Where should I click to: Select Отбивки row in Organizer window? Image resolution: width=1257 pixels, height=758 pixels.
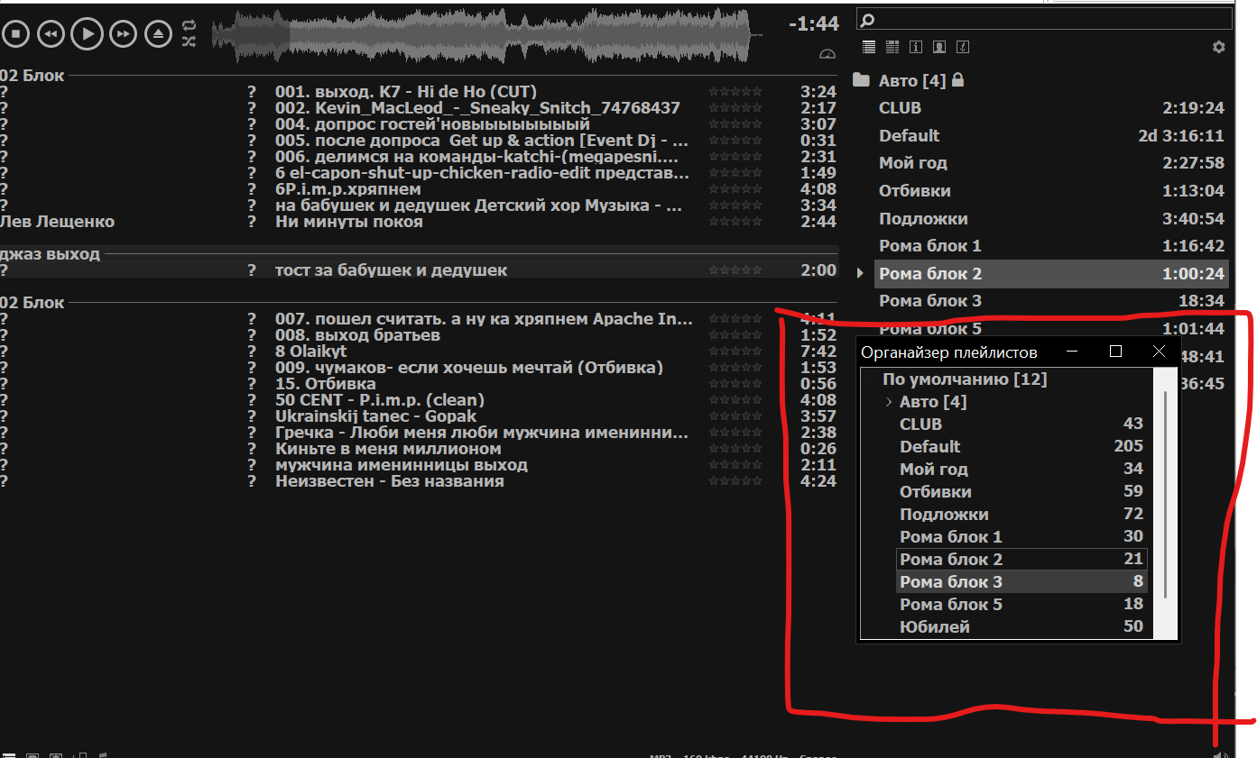pyautogui.click(x=1021, y=491)
